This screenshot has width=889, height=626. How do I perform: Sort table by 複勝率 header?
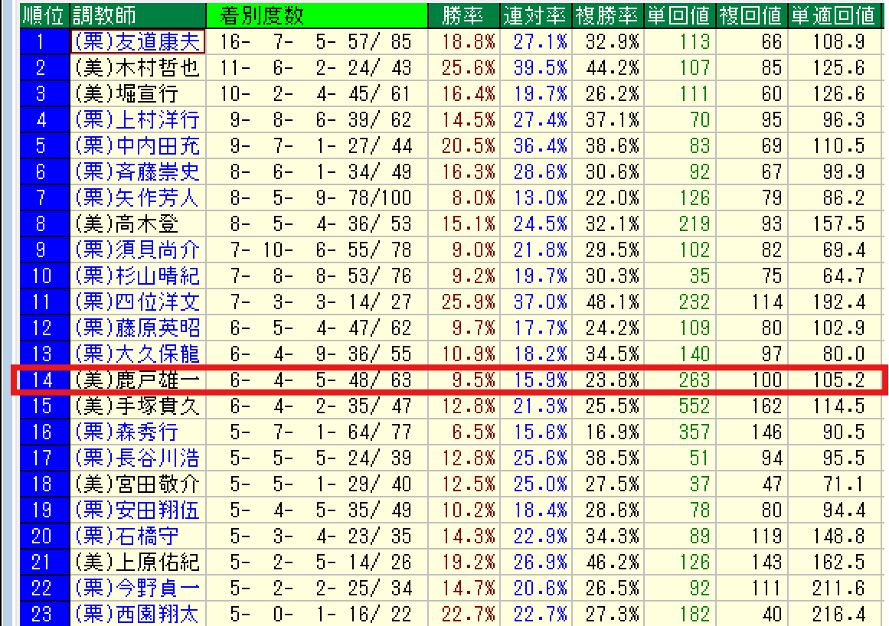coord(606,15)
